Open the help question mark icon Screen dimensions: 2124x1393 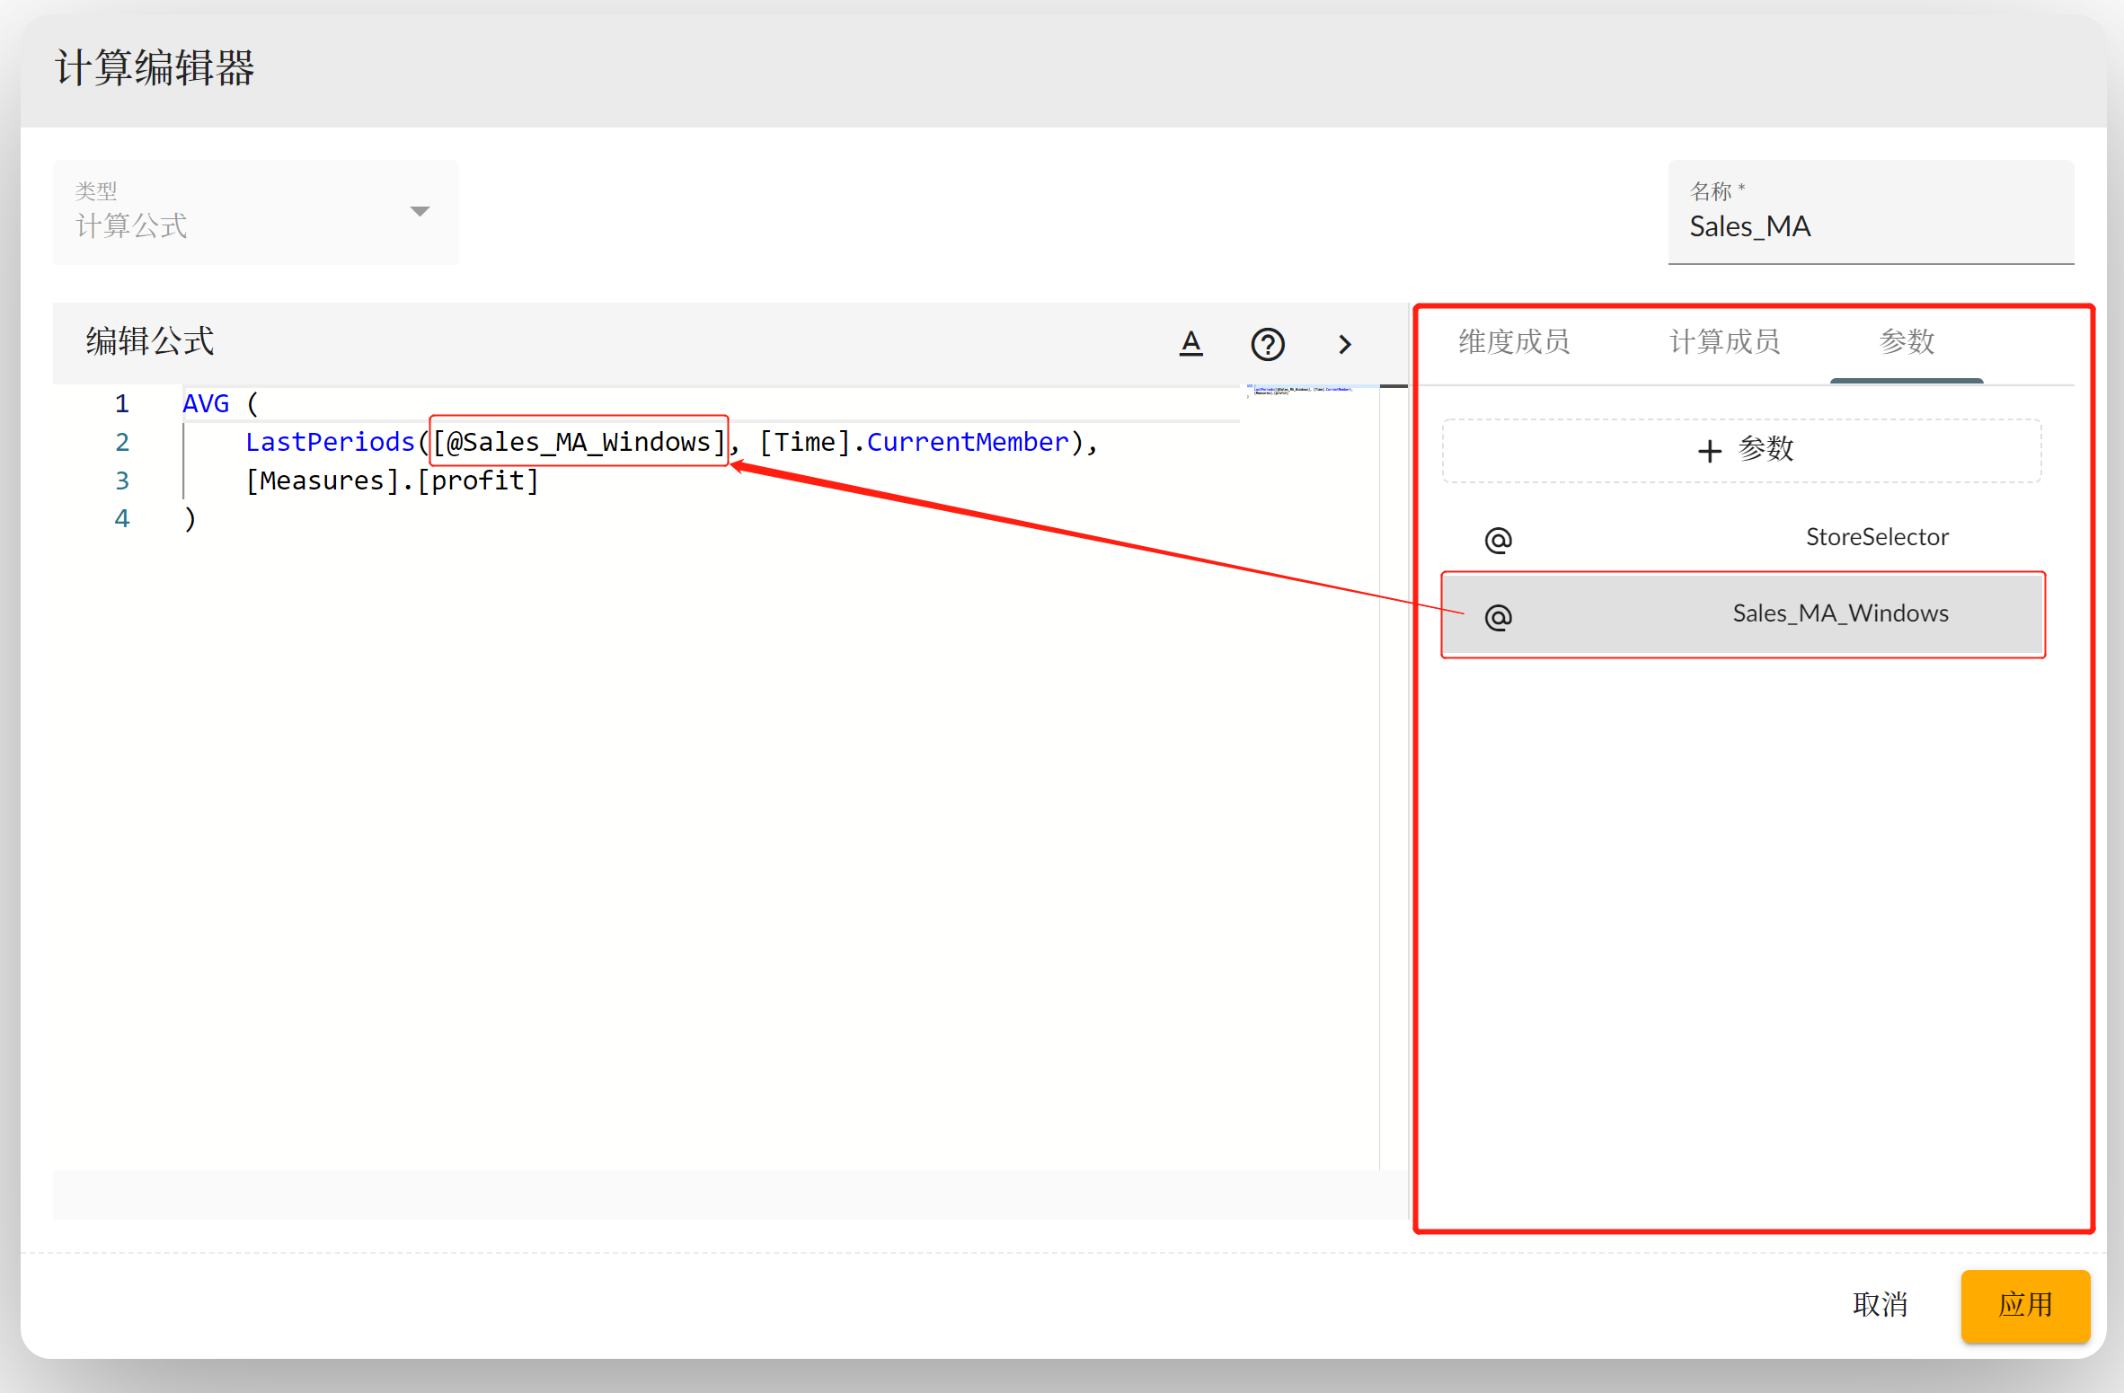pyautogui.click(x=1267, y=344)
